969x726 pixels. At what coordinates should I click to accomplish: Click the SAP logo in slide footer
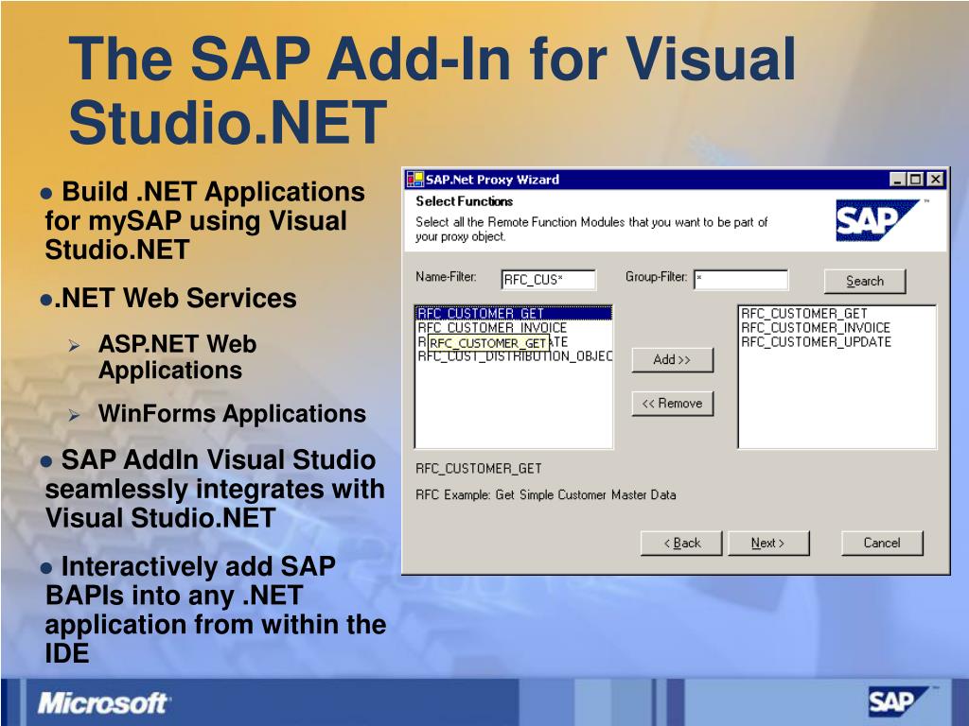point(899,702)
